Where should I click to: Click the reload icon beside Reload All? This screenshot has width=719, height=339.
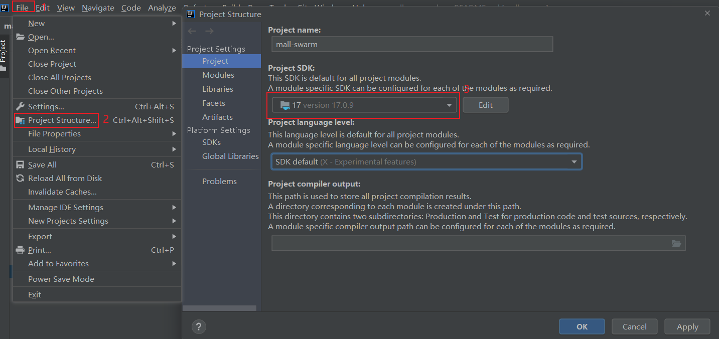(20, 178)
